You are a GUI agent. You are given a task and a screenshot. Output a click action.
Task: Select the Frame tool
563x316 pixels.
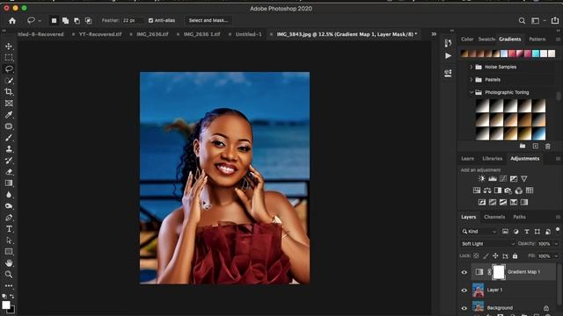9,104
